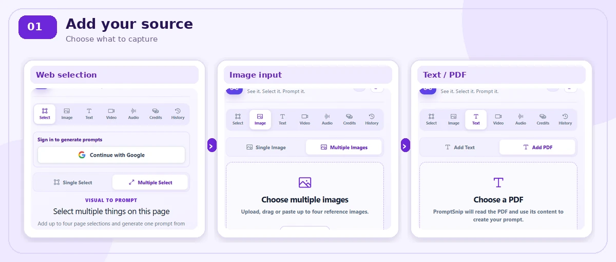The image size is (616, 262).
Task: Open Image tool in Text / PDF panel
Action: pos(454,119)
